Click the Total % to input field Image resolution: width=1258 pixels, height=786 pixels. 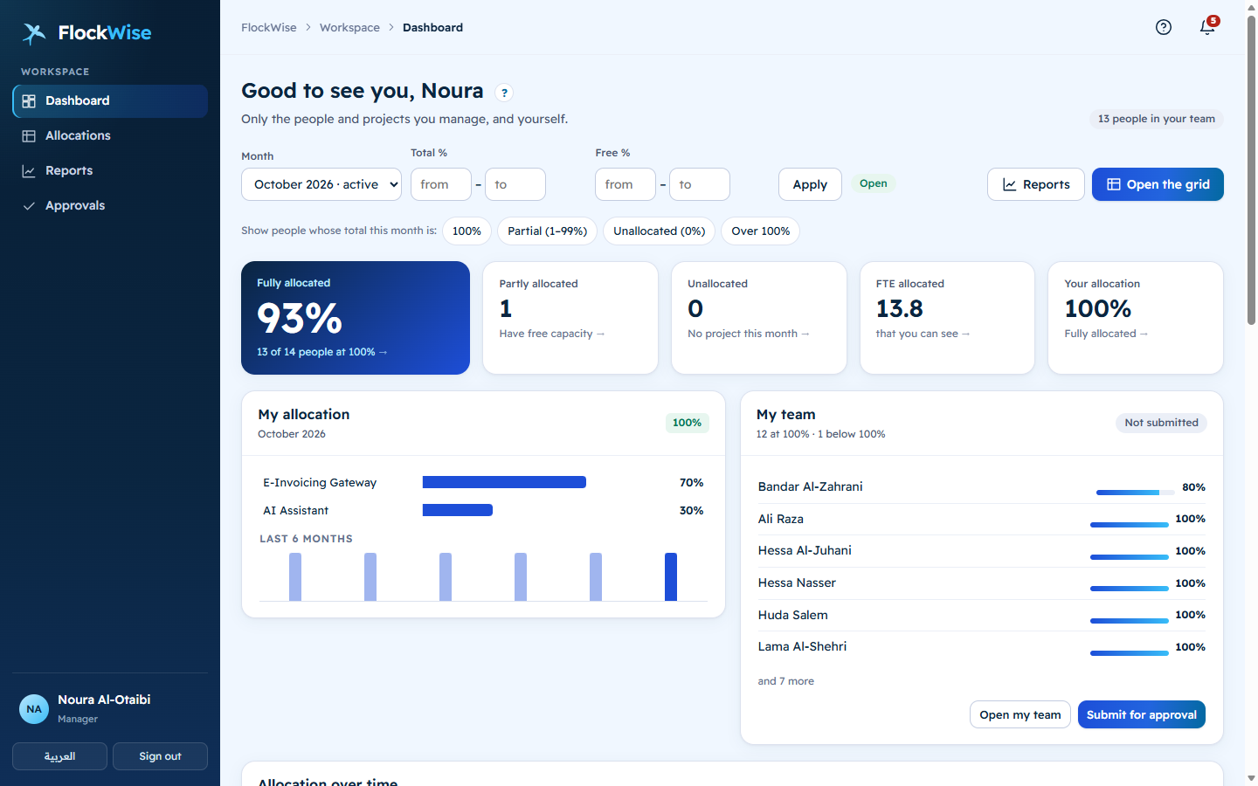click(x=515, y=184)
